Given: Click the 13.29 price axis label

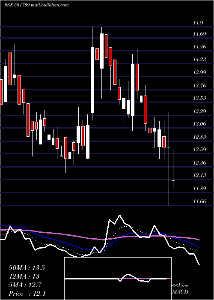Looking at the screenshot, I should pyautogui.click(x=200, y=111).
